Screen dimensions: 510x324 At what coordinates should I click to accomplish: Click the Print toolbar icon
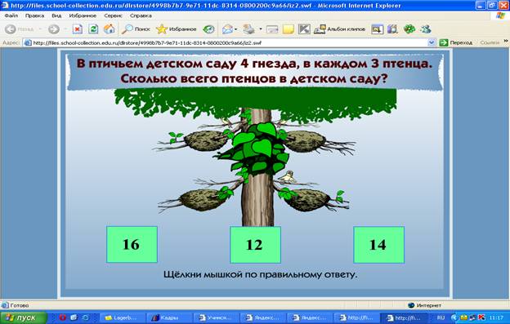[x=249, y=29]
